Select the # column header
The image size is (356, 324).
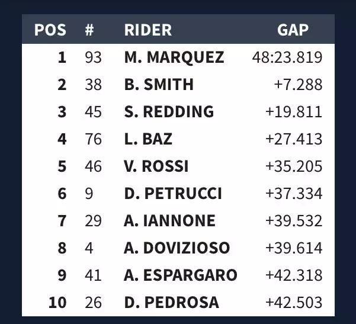[89, 30]
